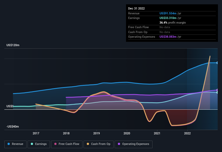Click the orange Cash From Op dot
This screenshot has height=152, width=222.
(88, 144)
